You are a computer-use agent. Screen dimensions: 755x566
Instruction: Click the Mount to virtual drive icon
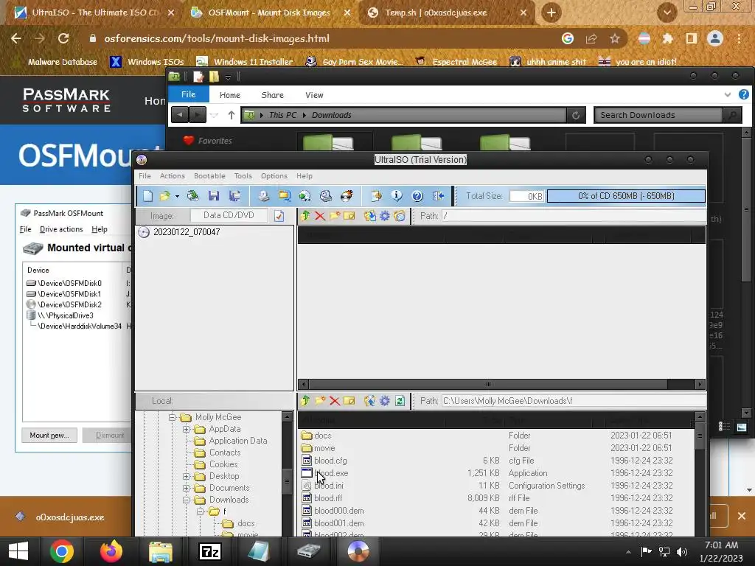[x=325, y=196]
